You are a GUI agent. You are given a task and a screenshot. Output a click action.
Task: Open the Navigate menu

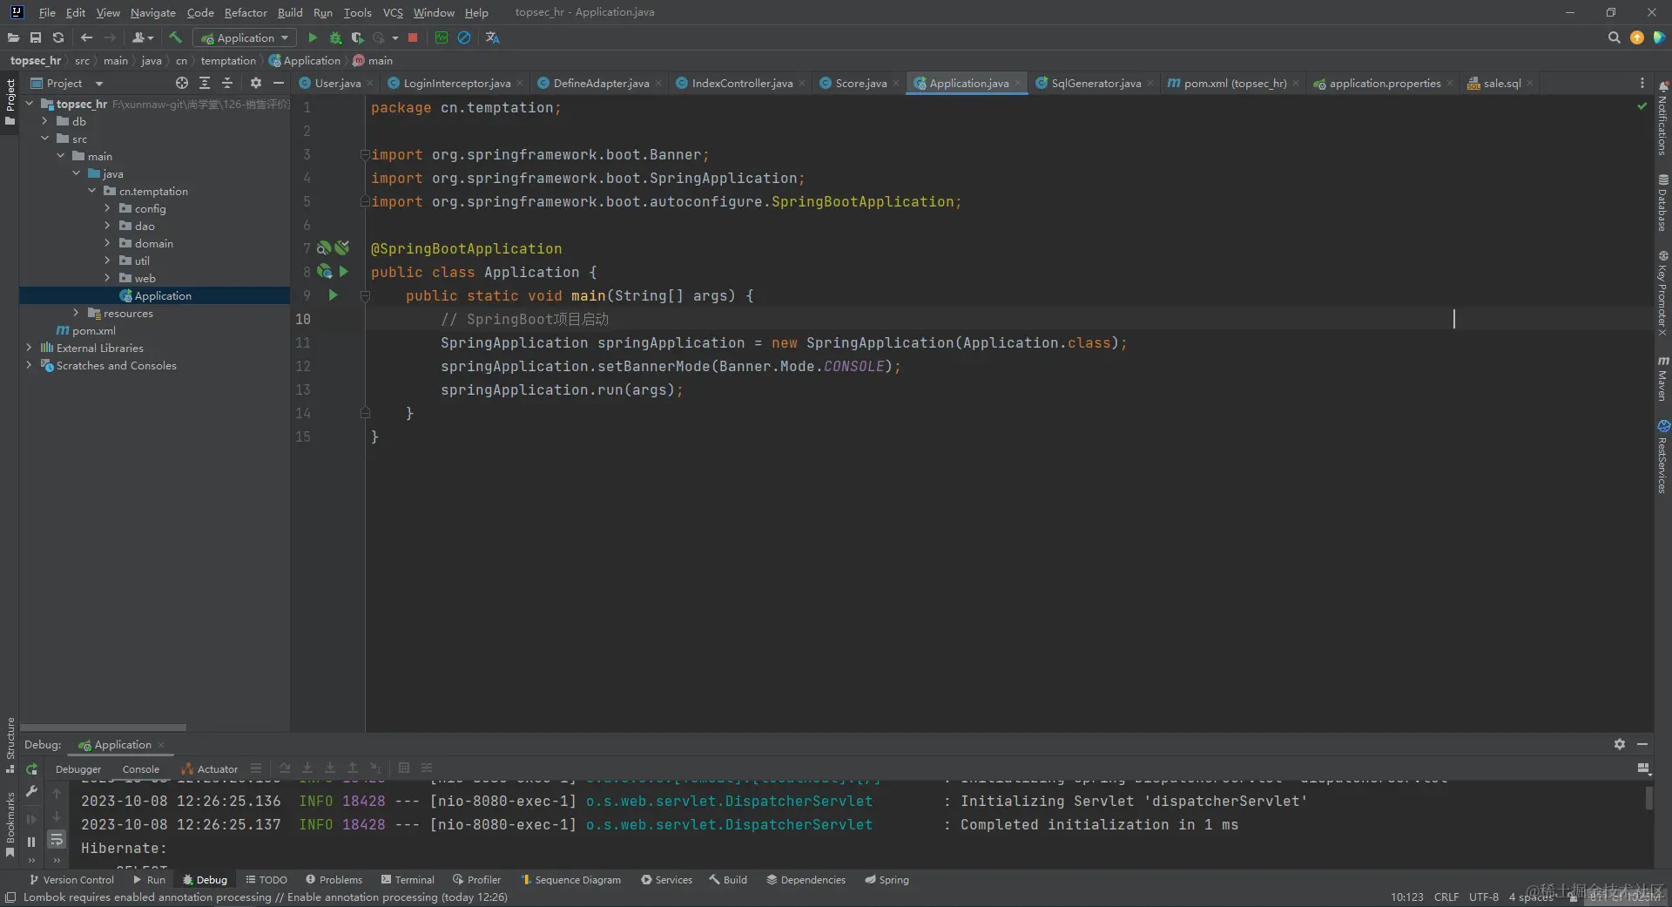[x=152, y=12]
